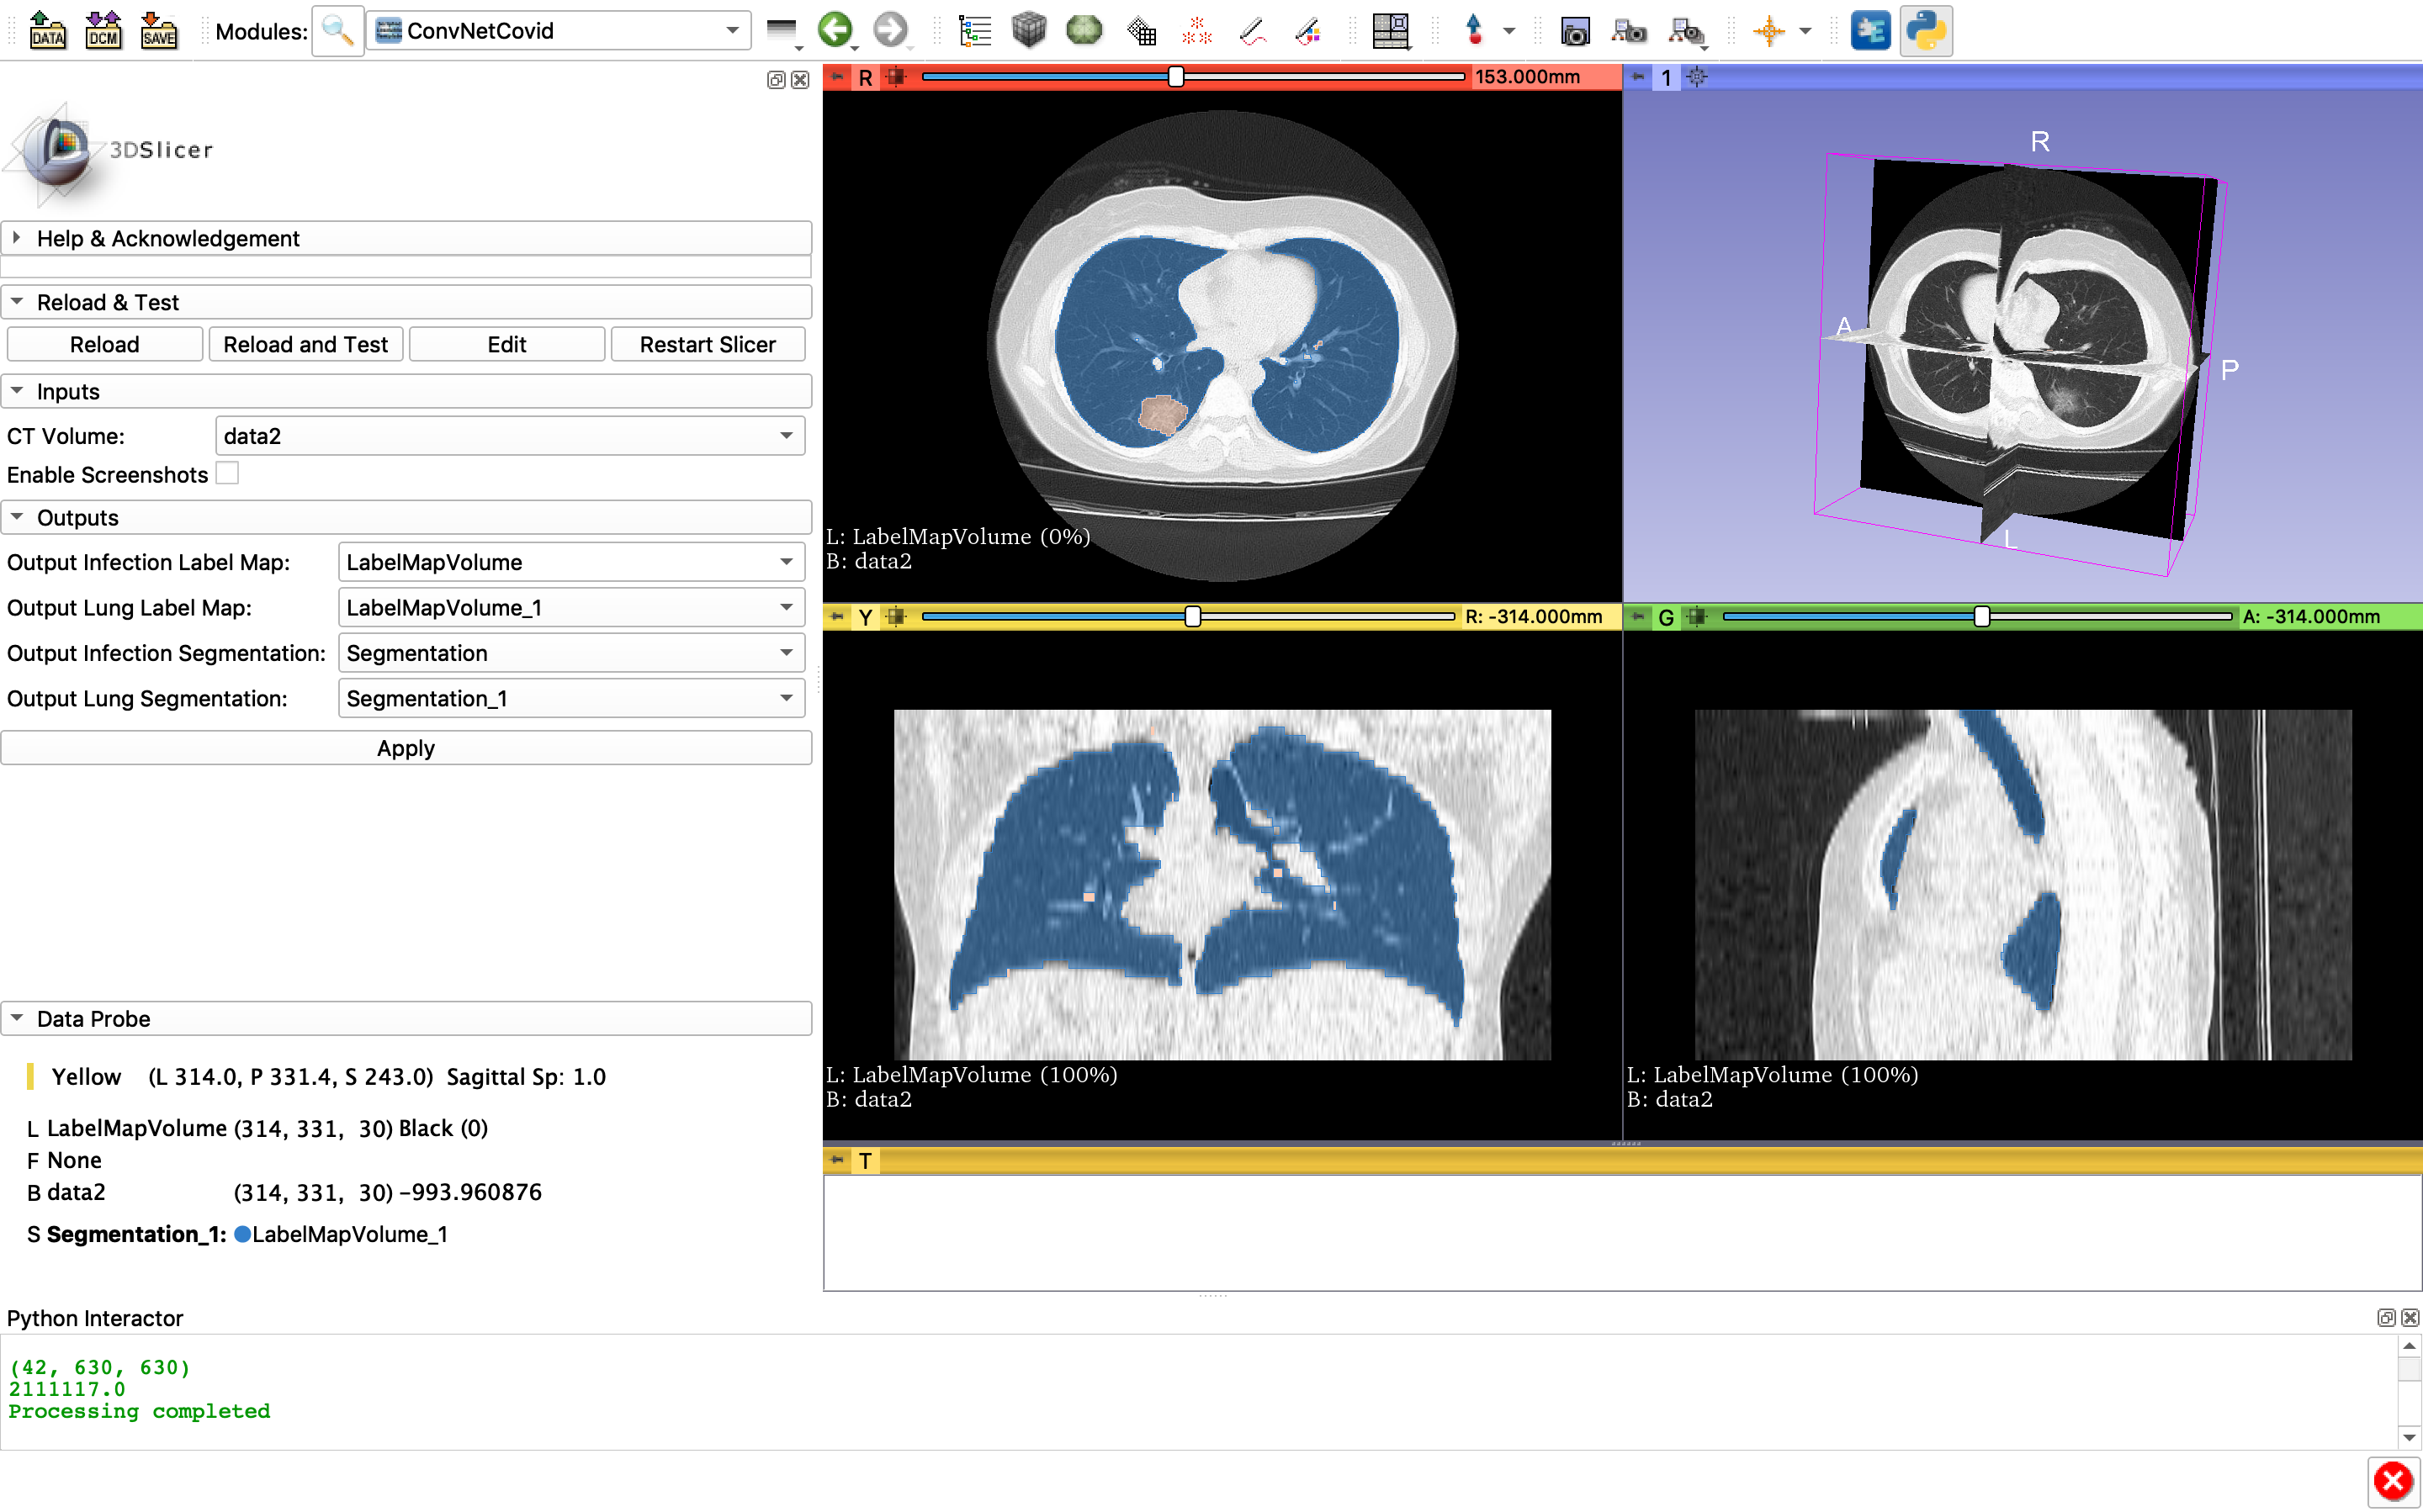The image size is (2423, 1512).
Task: Click the Reload & Test menu item
Action: coord(109,301)
